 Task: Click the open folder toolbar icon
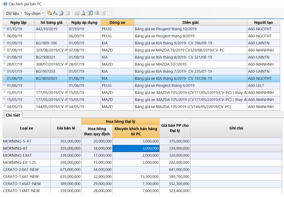point(77,13)
